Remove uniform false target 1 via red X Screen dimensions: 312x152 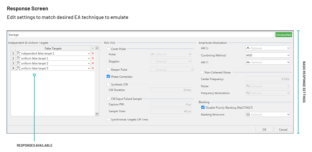(93, 58)
